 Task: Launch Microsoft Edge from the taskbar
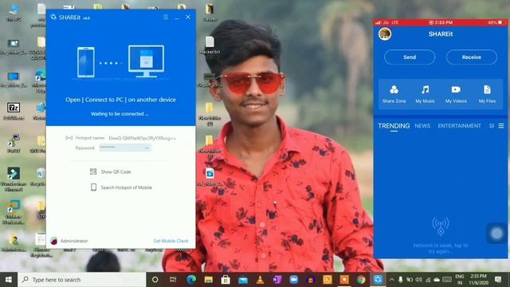[191, 280]
